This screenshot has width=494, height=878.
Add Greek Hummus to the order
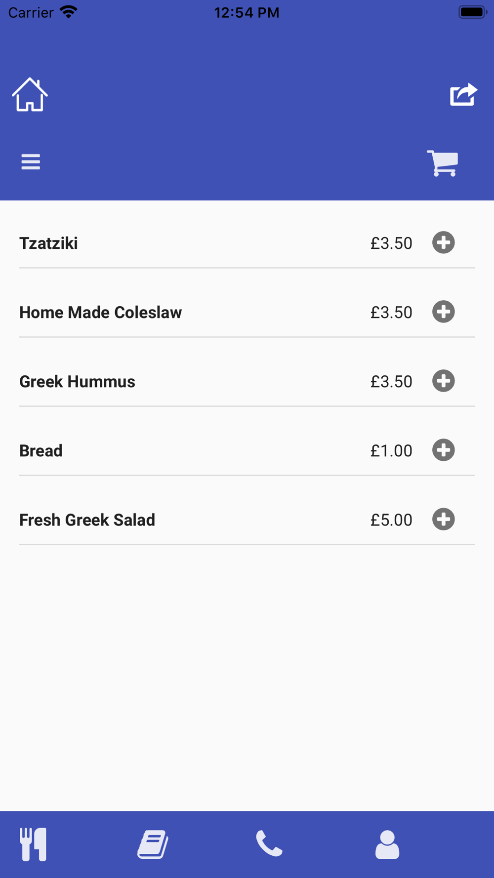[443, 381]
